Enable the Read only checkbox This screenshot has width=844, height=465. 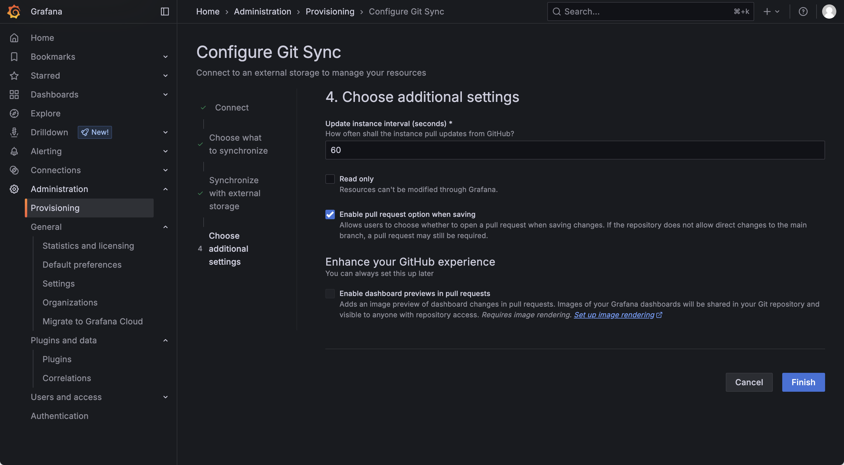click(330, 179)
